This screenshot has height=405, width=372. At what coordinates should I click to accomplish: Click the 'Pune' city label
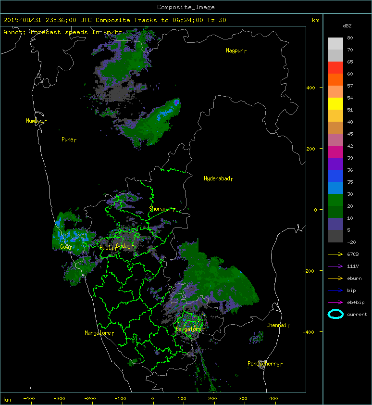(x=67, y=139)
